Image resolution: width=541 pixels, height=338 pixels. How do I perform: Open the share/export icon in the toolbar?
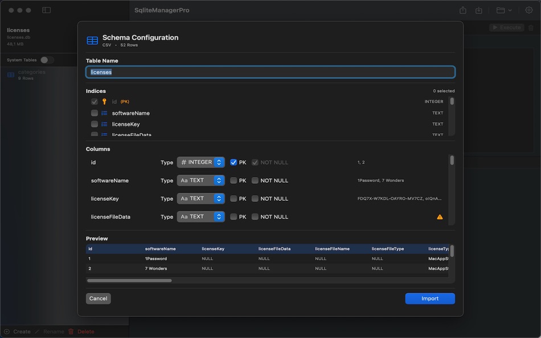pyautogui.click(x=463, y=10)
